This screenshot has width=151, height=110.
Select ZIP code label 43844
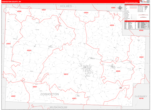click(x=29, y=50)
